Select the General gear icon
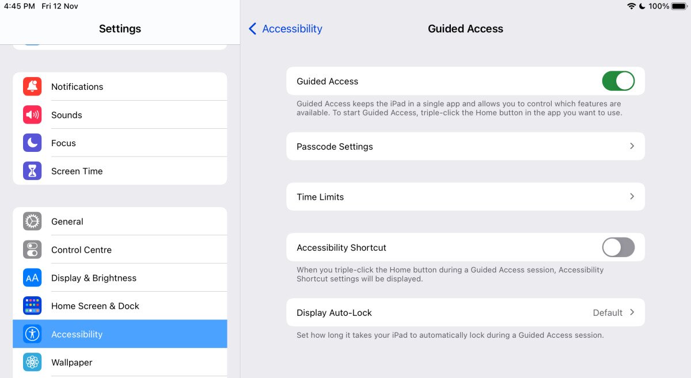The height and width of the screenshot is (378, 691). pyautogui.click(x=32, y=221)
